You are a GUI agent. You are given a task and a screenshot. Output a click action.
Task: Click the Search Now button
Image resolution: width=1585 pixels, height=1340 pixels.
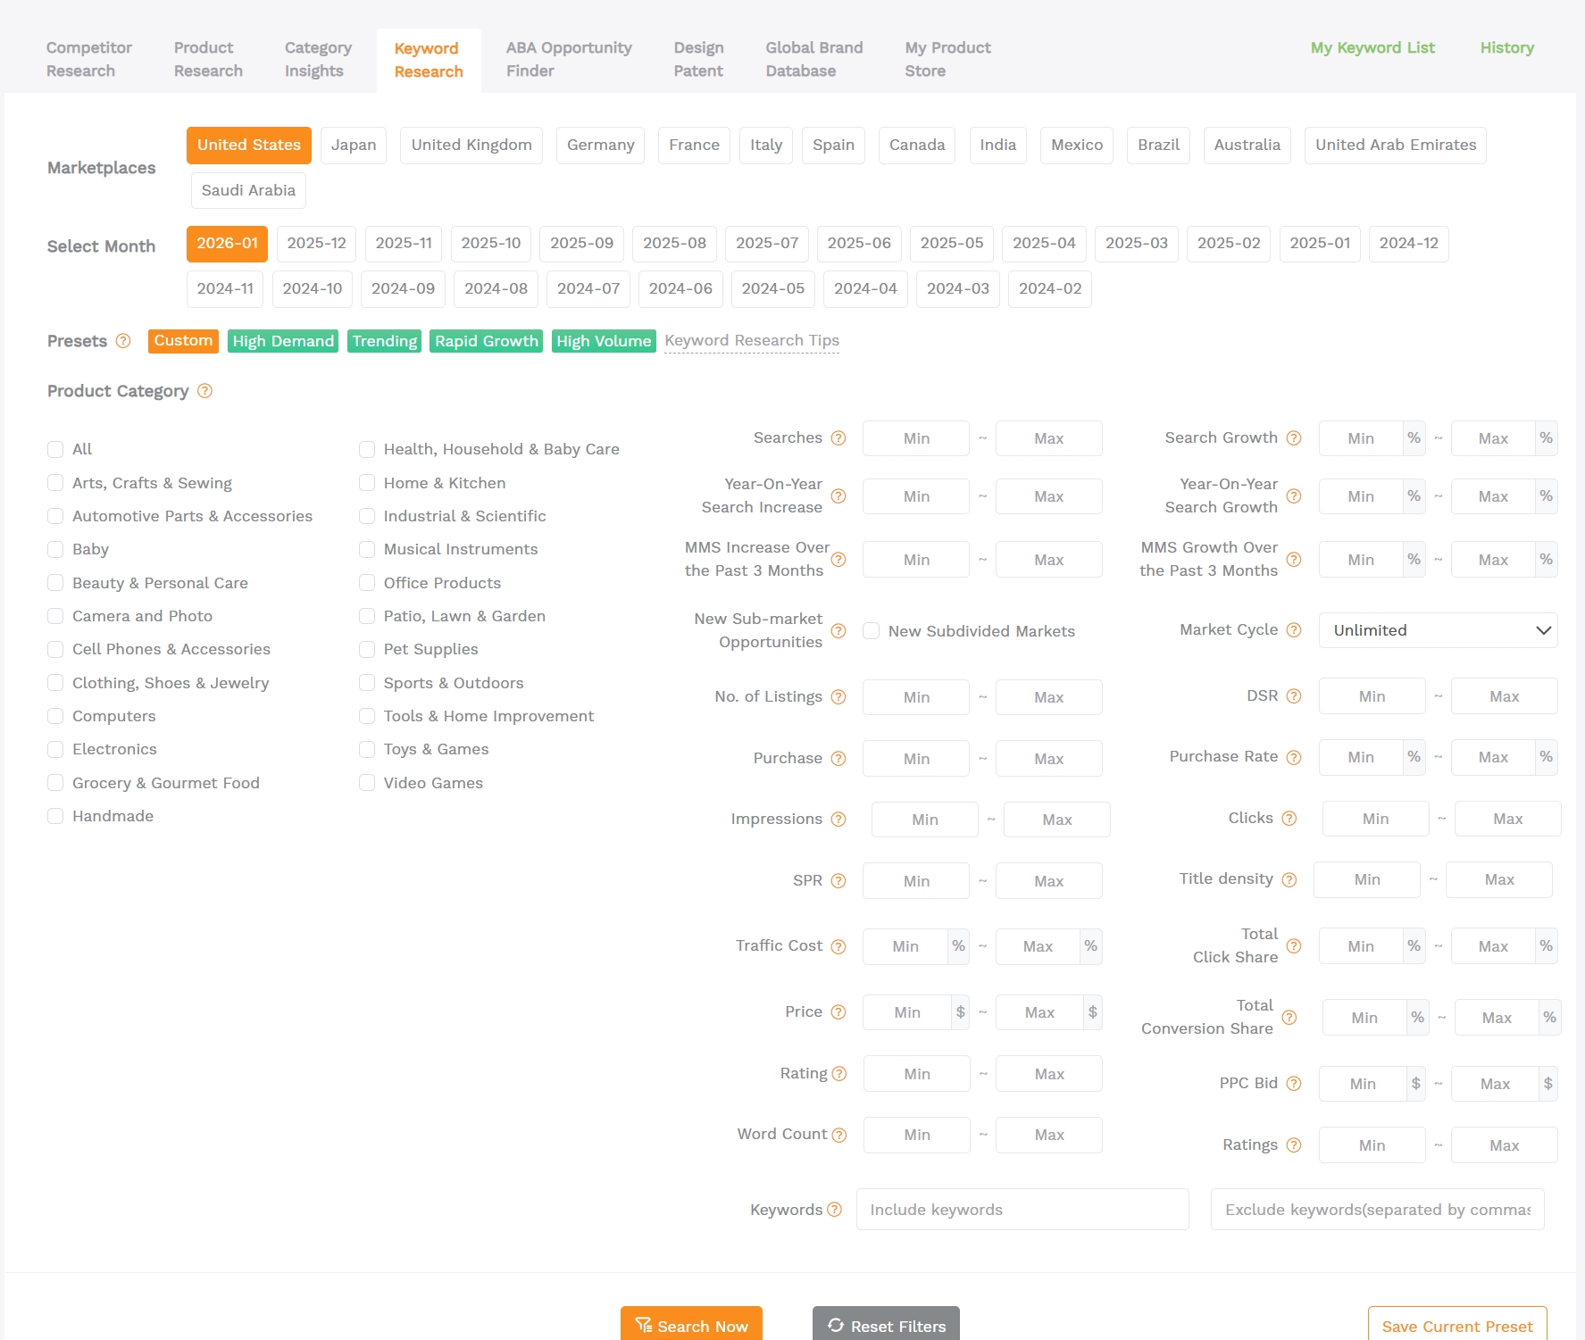(x=691, y=1326)
